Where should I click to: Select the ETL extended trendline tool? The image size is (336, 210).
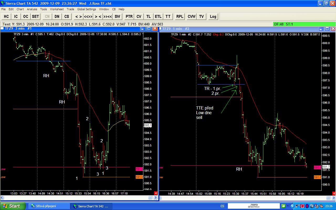[158, 17]
